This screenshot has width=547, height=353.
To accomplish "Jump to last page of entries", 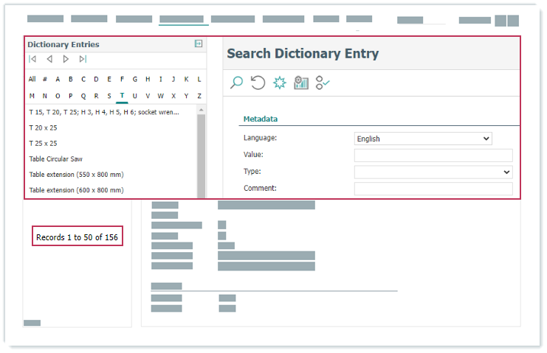I will (x=83, y=59).
